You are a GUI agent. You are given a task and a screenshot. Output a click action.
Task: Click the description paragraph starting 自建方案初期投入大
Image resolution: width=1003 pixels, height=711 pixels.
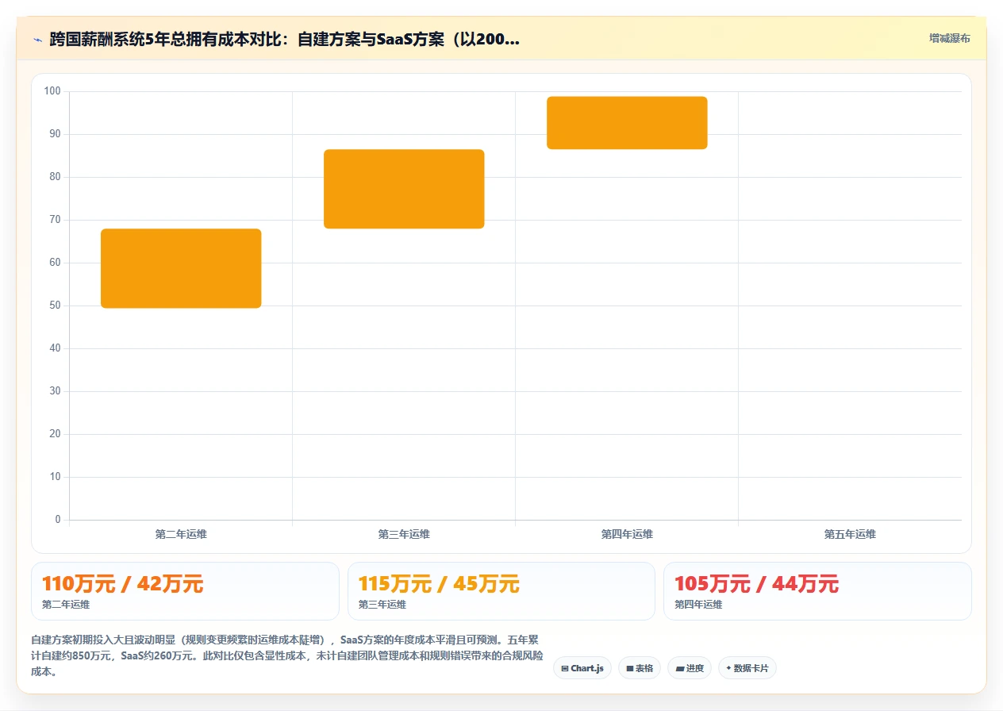point(287,655)
